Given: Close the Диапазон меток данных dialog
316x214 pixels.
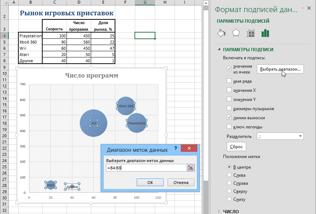Looking at the screenshot, I should pos(189,148).
